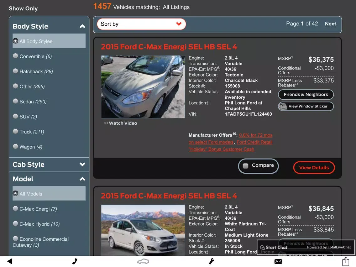Image resolution: width=356 pixels, height=267 pixels.
Task: Open Friends & Neighbors pricing for $36,375 car
Action: (x=306, y=94)
